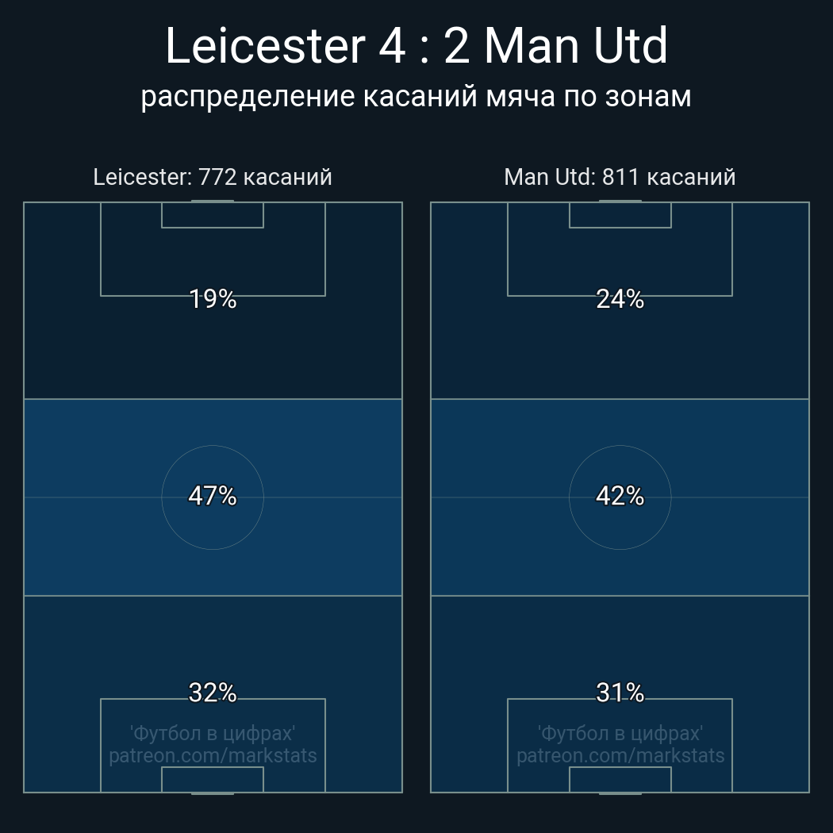
Task: Click Leicester's 19% attacking third label
Action: (x=213, y=299)
